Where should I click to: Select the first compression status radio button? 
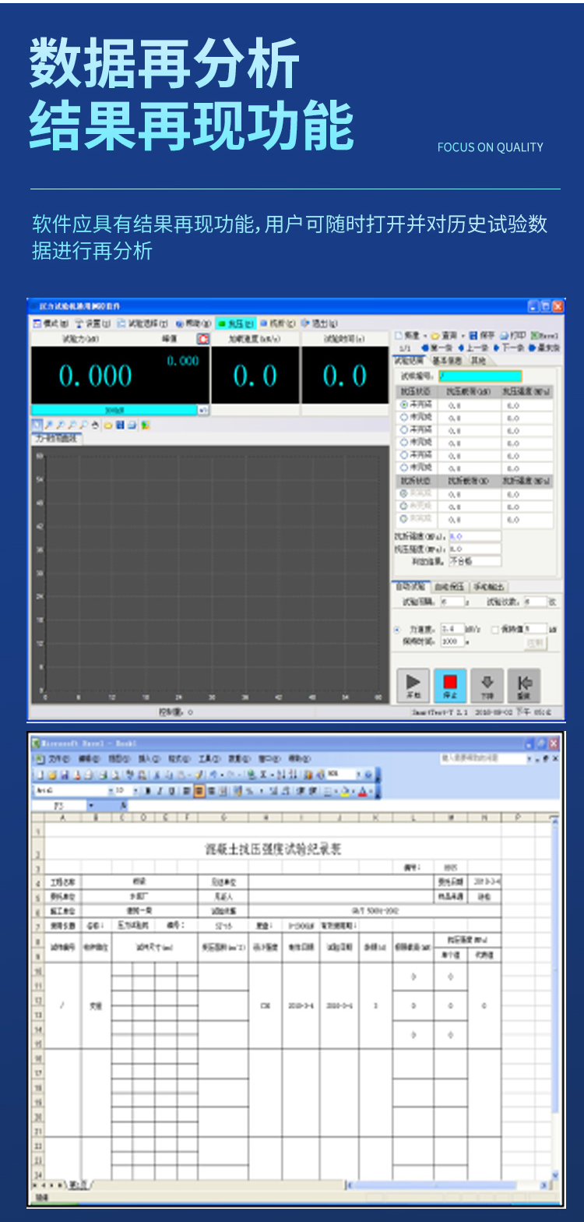click(403, 405)
